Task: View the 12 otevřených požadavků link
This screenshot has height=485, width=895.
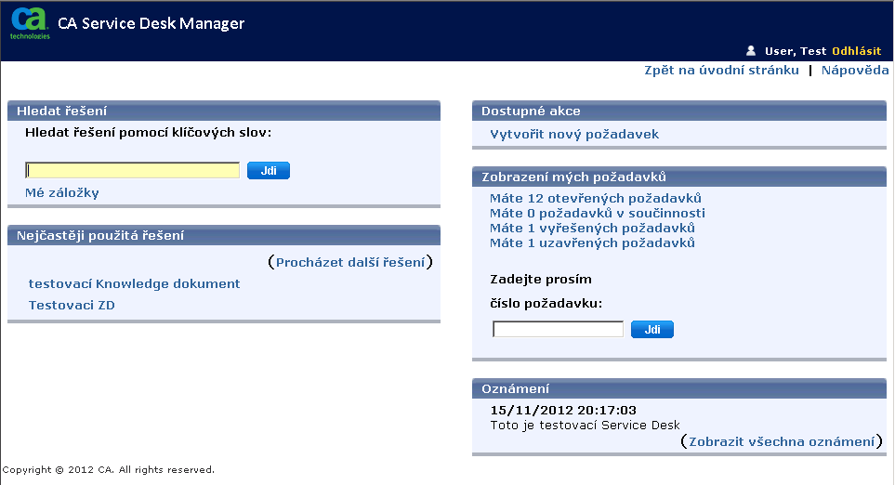Action: pos(596,199)
